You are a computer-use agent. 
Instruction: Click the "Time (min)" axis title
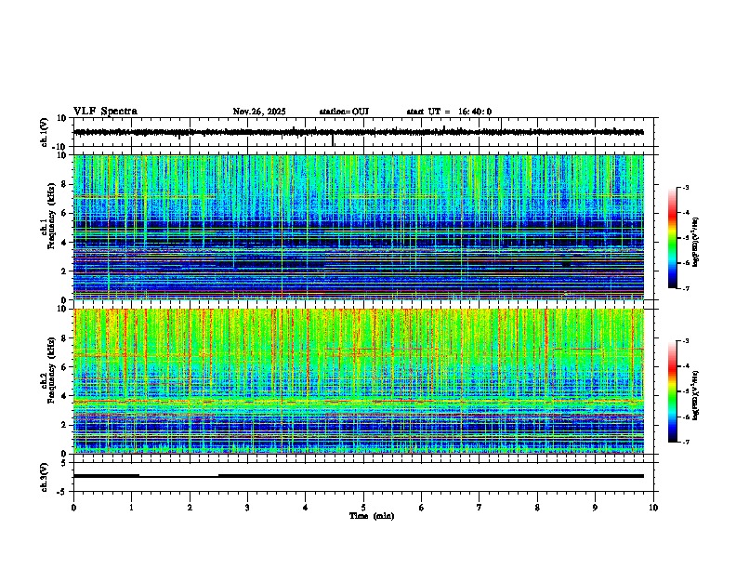tap(372, 516)
